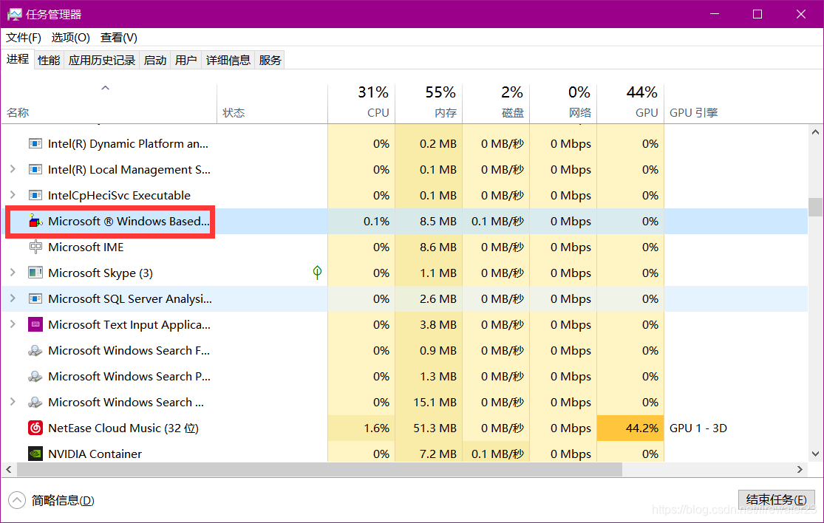This screenshot has width=824, height=523.
Task: Expand the Microsoft Skype (3) group
Action: tap(13, 272)
